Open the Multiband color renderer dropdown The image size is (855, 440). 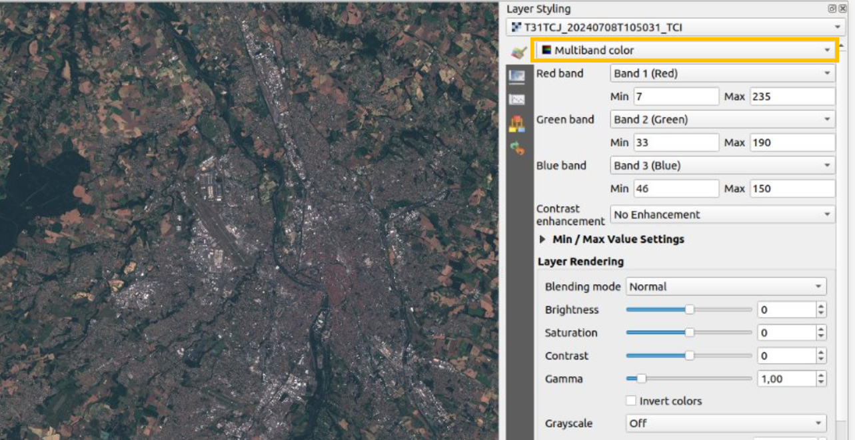click(684, 51)
